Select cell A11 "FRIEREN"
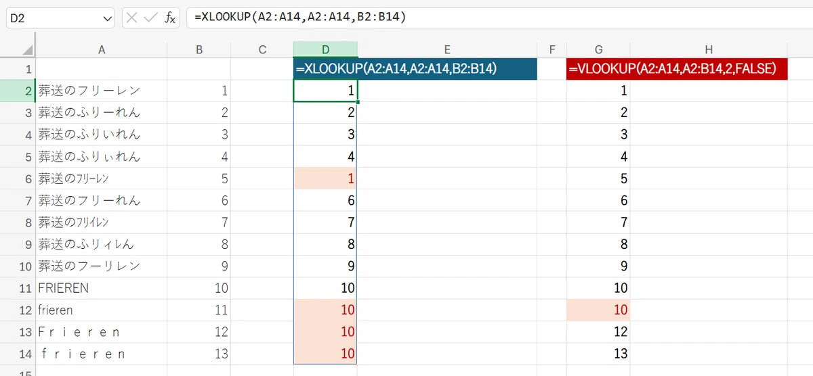 point(102,288)
